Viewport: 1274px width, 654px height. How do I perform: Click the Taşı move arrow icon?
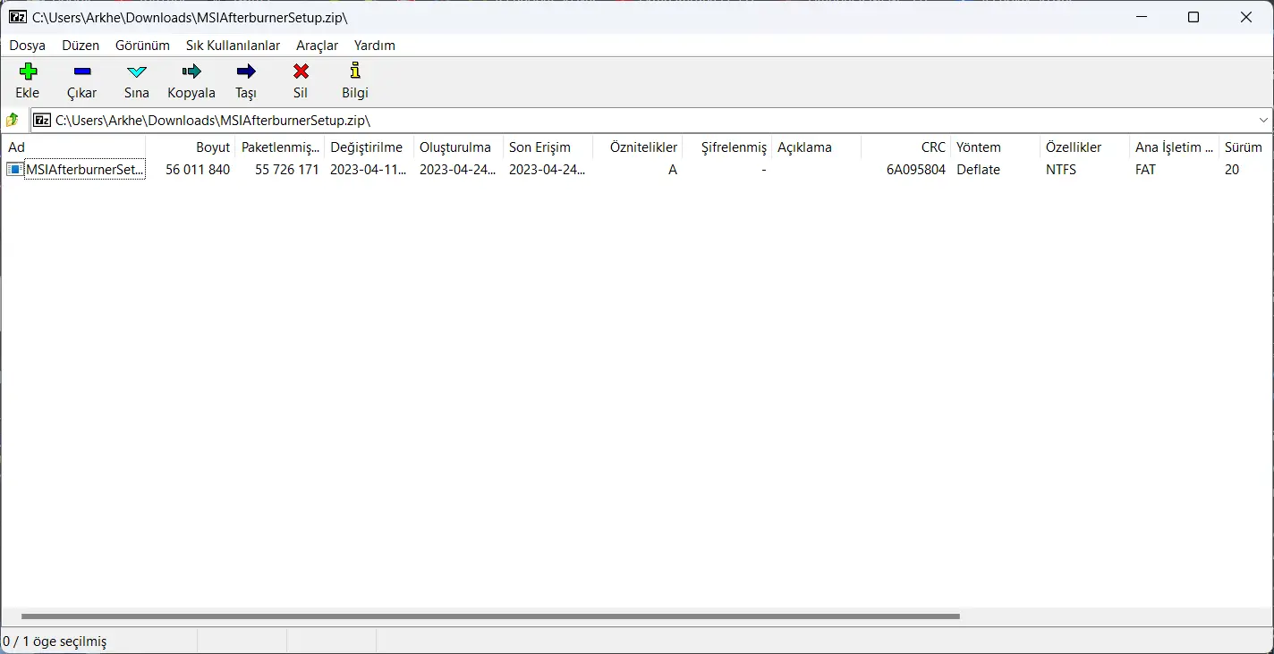pos(246,71)
